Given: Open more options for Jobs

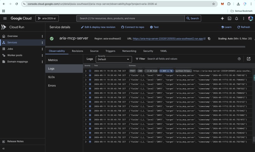Looking at the screenshot, I should click(x=42, y=49).
